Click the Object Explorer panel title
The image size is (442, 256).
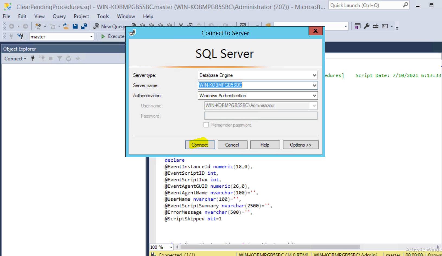[20, 49]
